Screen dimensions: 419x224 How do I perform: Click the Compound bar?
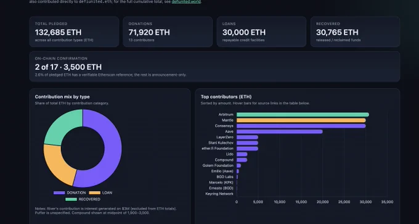tap(242, 160)
